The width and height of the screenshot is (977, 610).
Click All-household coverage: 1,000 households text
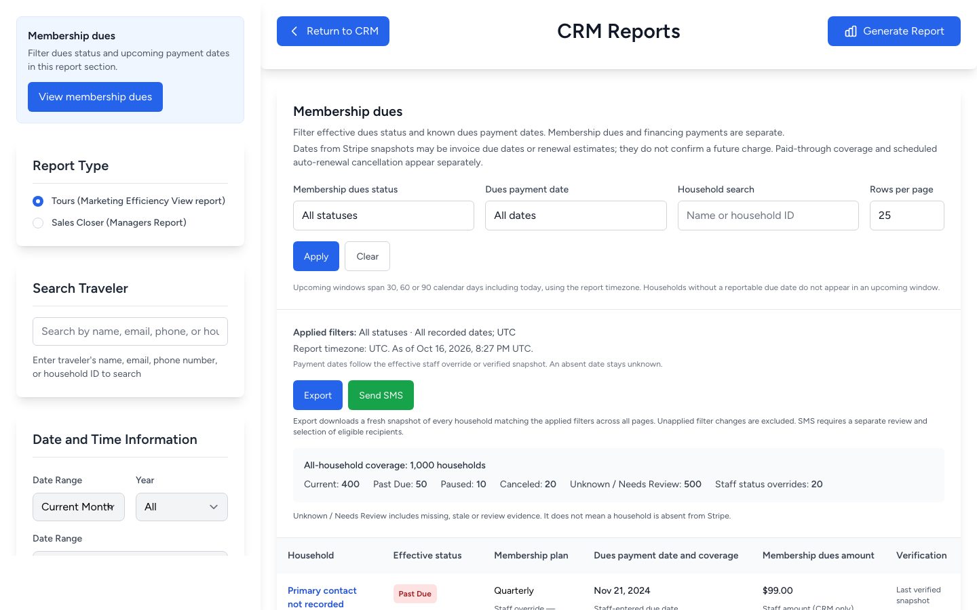395,465
